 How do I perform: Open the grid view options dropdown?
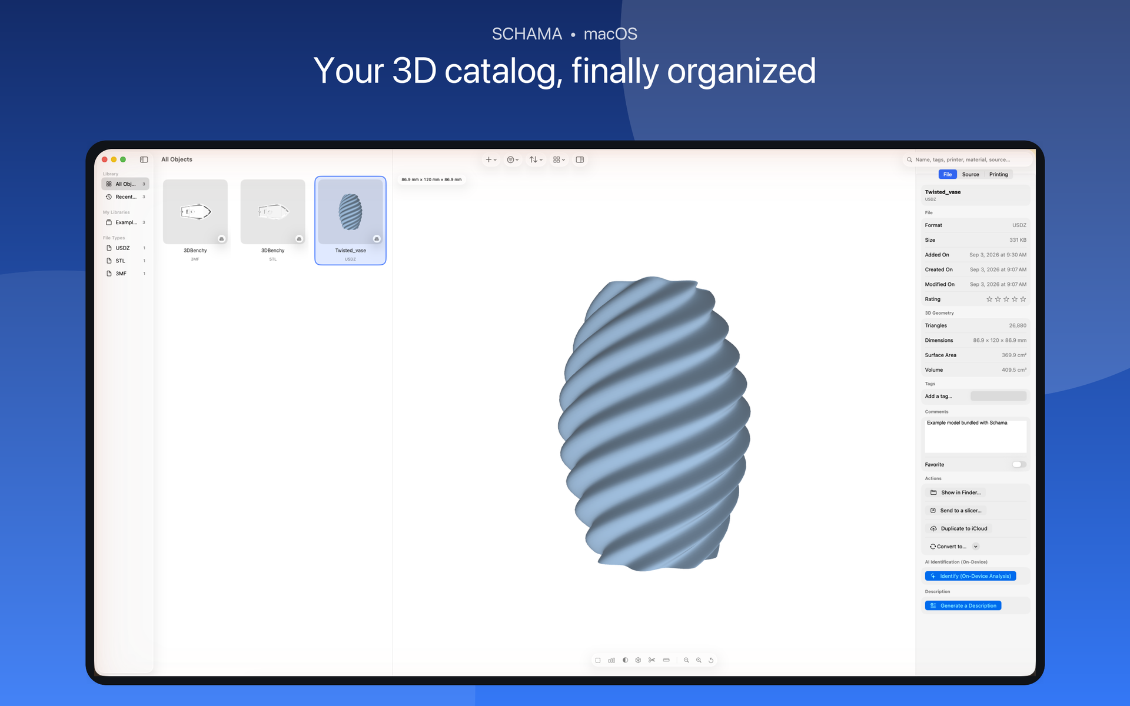point(559,159)
